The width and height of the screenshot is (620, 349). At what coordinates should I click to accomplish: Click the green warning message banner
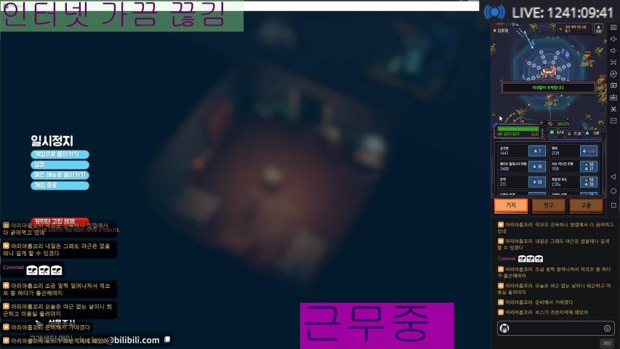click(x=548, y=87)
